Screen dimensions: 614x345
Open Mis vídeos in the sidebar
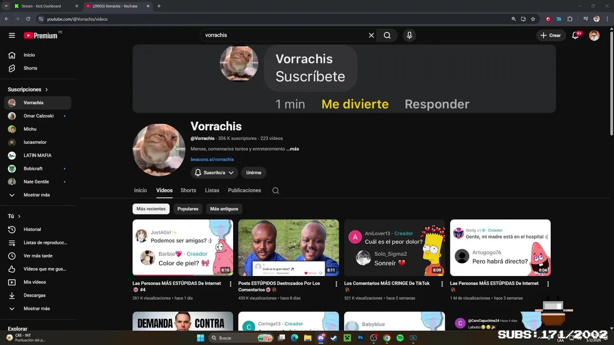tap(37, 282)
